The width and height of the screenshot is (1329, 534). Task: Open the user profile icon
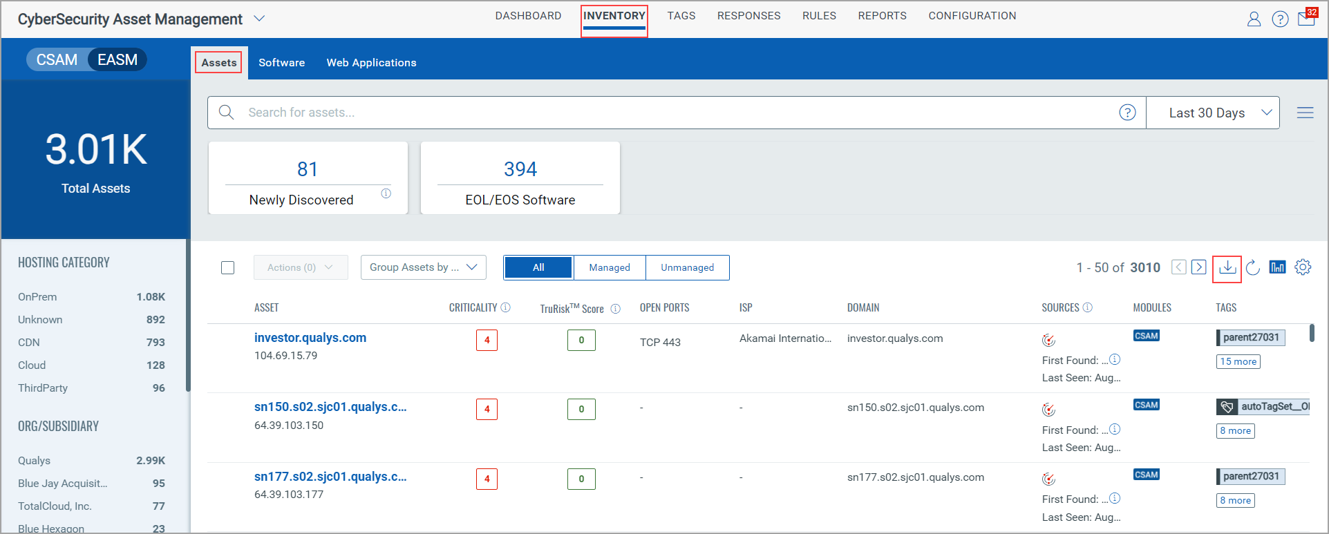coord(1254,19)
